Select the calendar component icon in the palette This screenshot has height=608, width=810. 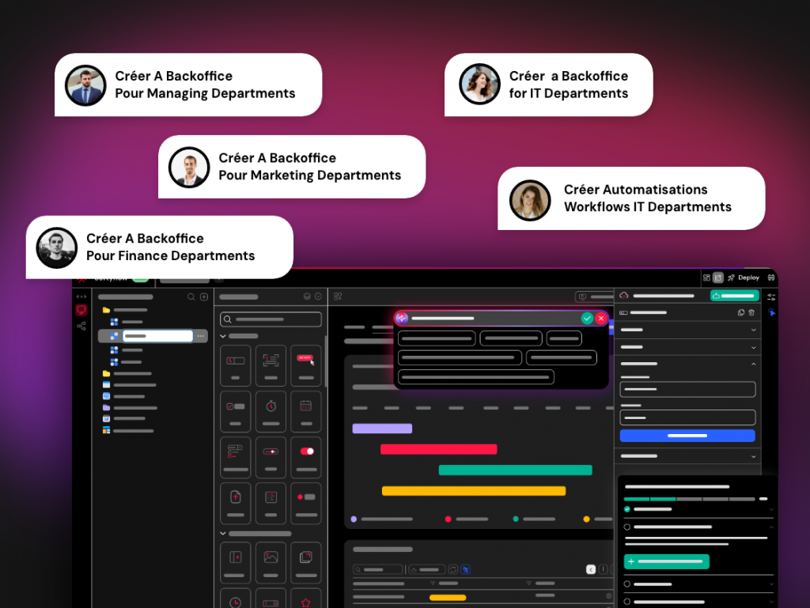pyautogui.click(x=305, y=406)
